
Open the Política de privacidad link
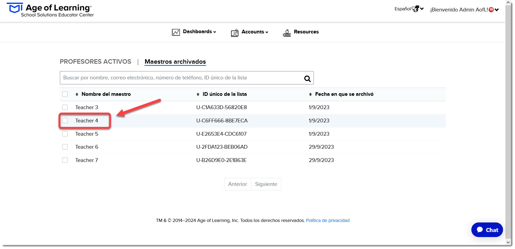tap(328, 220)
